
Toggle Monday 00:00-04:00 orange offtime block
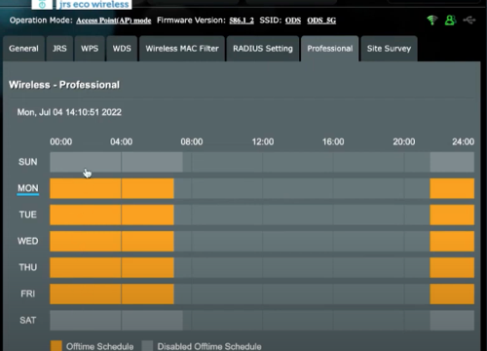(x=86, y=188)
